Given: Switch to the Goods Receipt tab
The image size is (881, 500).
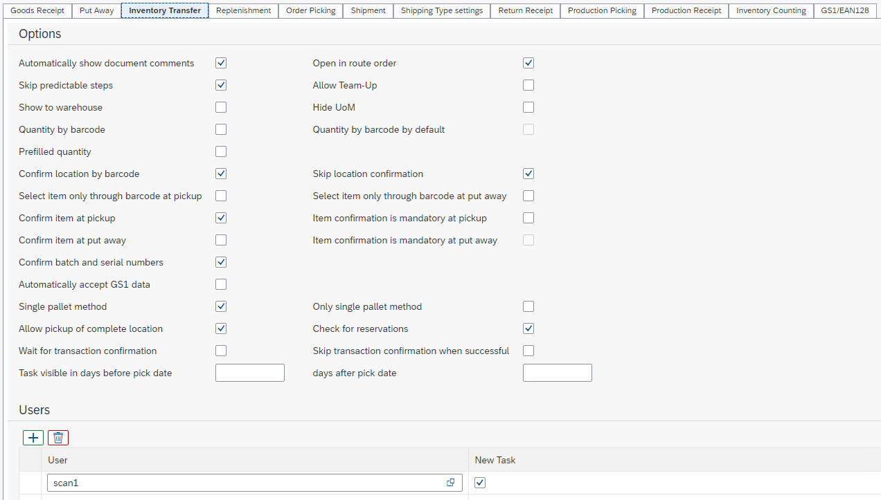Looking at the screenshot, I should [37, 10].
